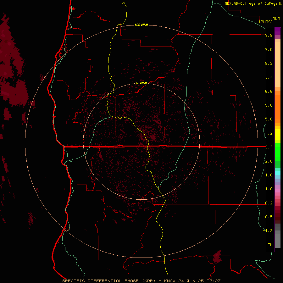Screen dimensions: 283x283
Task: Click the -1.3 scale value
Action: (x=268, y=231)
